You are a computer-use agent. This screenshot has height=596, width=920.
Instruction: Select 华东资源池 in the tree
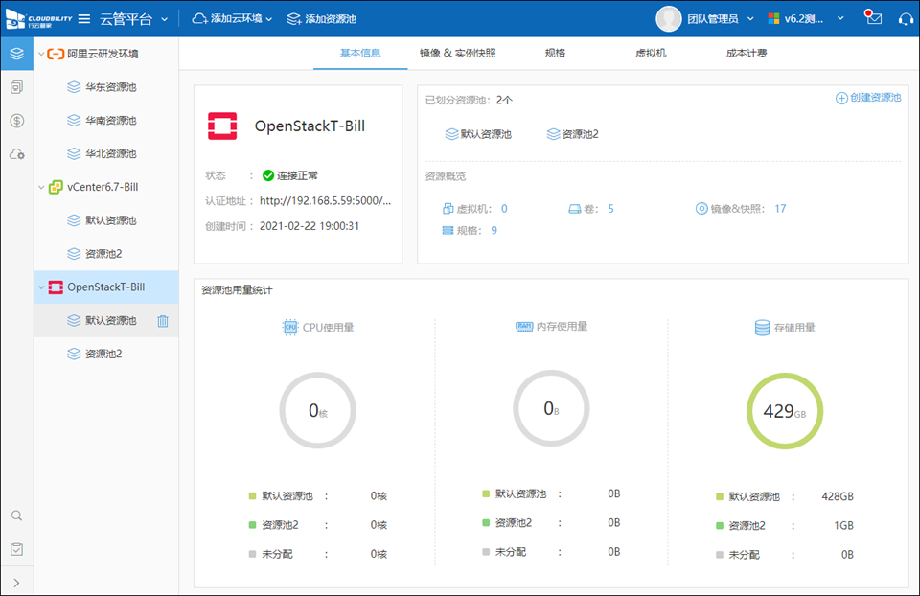[110, 87]
